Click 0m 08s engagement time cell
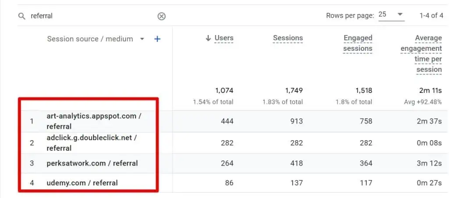The height and width of the screenshot is (198, 449). [429, 143]
